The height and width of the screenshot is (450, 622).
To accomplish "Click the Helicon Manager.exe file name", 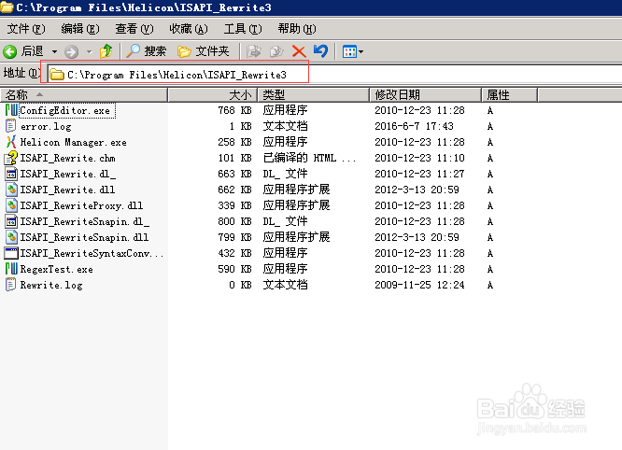I will pyautogui.click(x=74, y=142).
